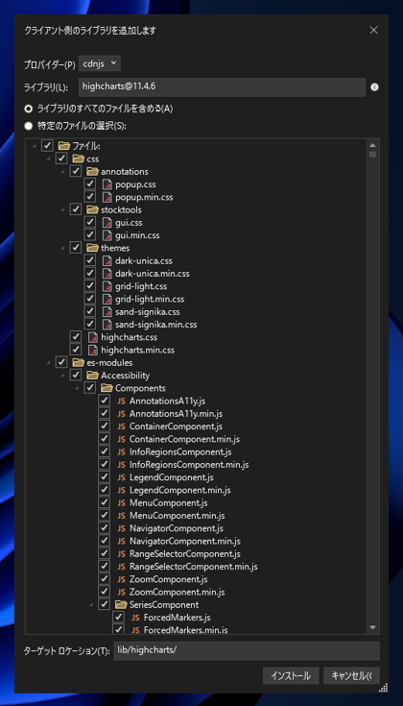Viewport: 403px width, 706px height.
Task: Click the キャンセル button
Action: [x=351, y=675]
